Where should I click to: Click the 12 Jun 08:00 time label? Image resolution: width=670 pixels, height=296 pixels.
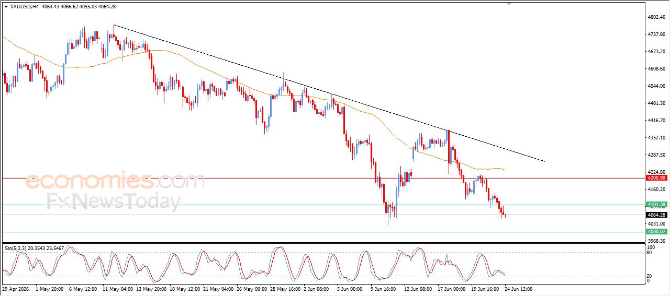(418, 289)
